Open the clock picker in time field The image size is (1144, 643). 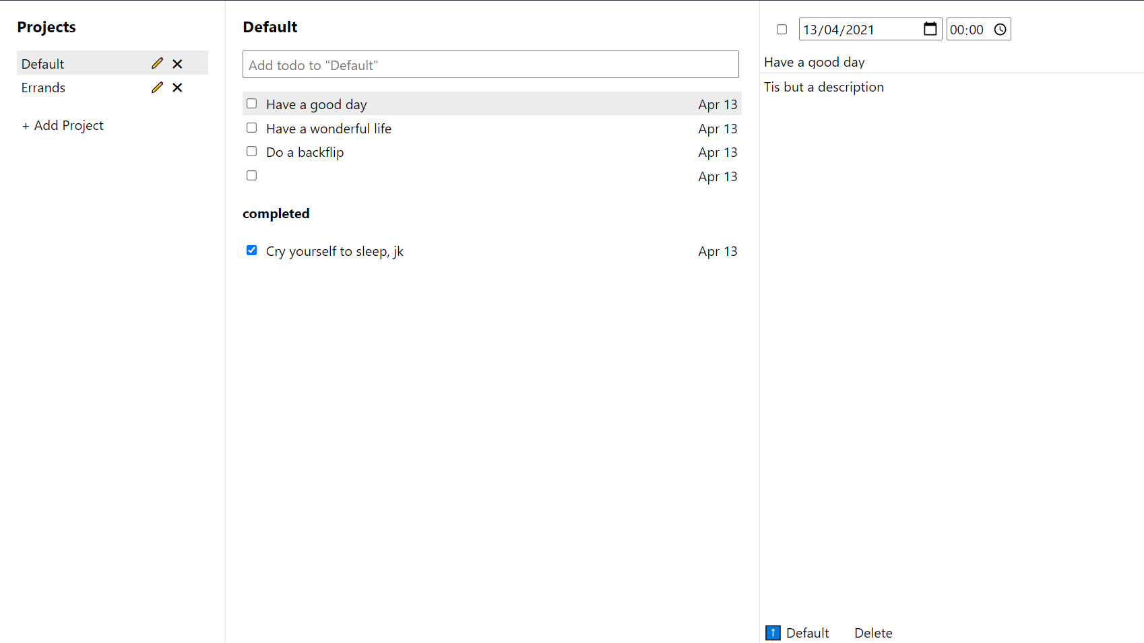pos(1000,30)
